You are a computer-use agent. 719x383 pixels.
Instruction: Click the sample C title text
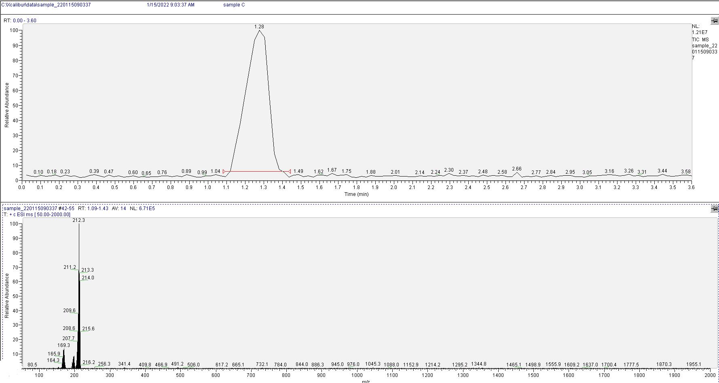(x=234, y=5)
